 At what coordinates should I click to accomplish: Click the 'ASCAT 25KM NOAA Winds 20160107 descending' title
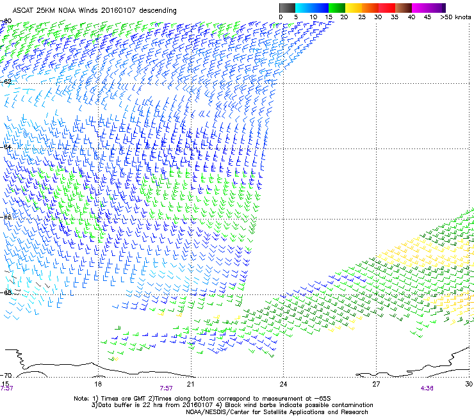coord(94,11)
